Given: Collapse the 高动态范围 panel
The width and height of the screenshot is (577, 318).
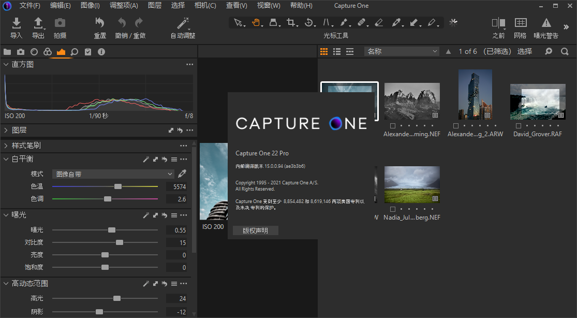Looking at the screenshot, I should [6, 283].
